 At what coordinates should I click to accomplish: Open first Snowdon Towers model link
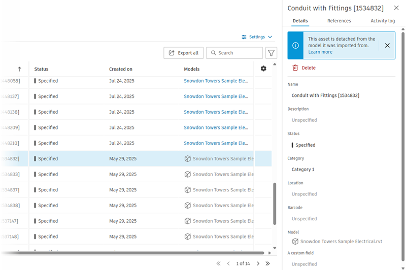pos(216,81)
